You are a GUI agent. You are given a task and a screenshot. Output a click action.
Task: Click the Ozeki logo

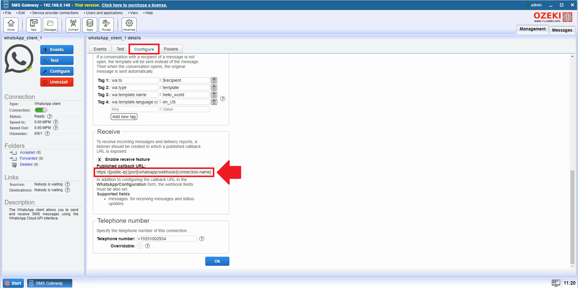tap(552, 17)
